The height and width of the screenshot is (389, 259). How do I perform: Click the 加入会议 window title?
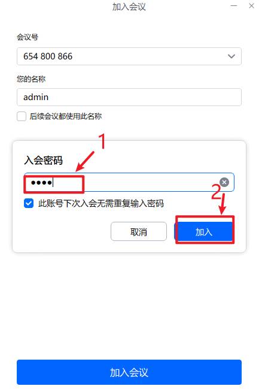(129, 7)
